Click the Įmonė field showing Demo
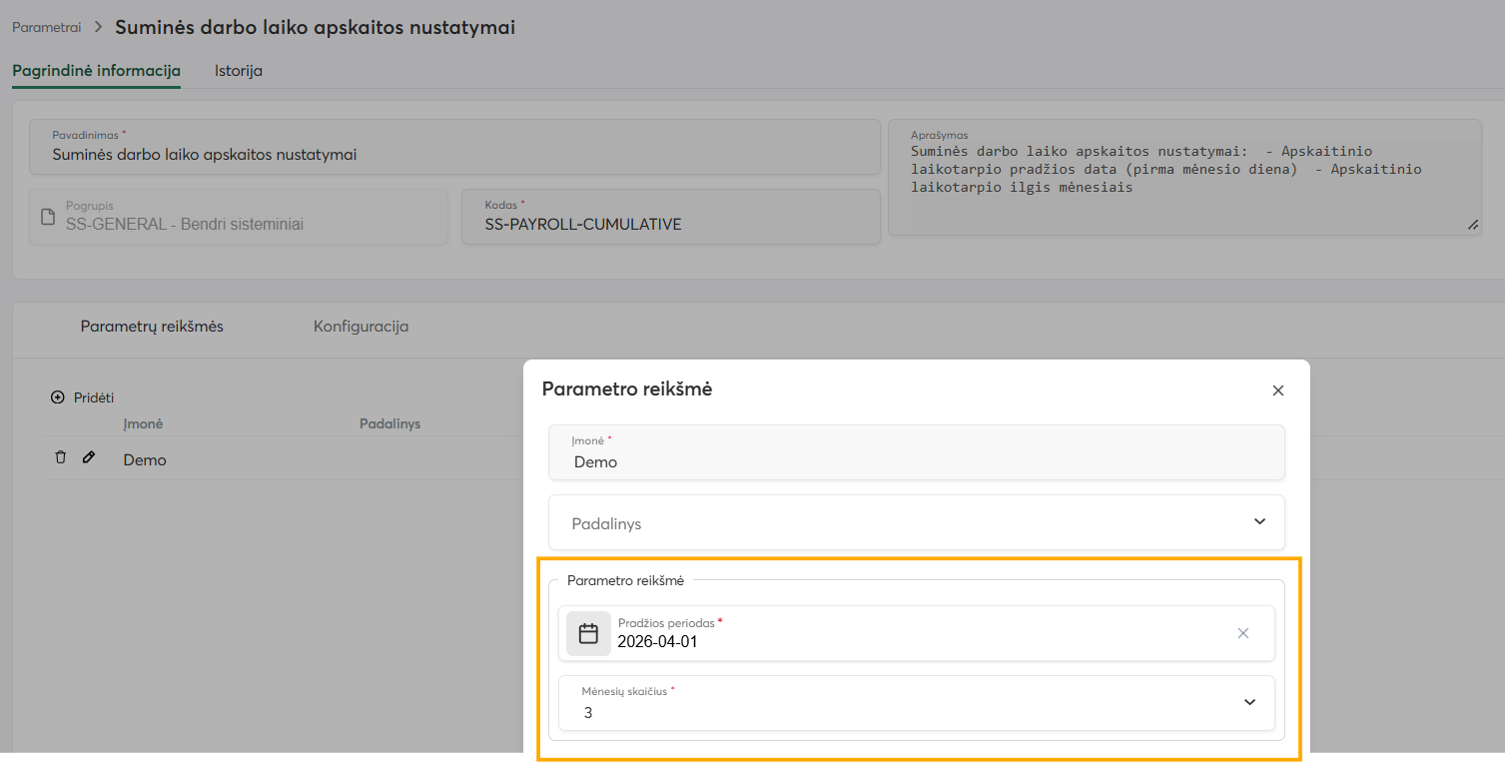This screenshot has width=1505, height=762. tap(917, 452)
